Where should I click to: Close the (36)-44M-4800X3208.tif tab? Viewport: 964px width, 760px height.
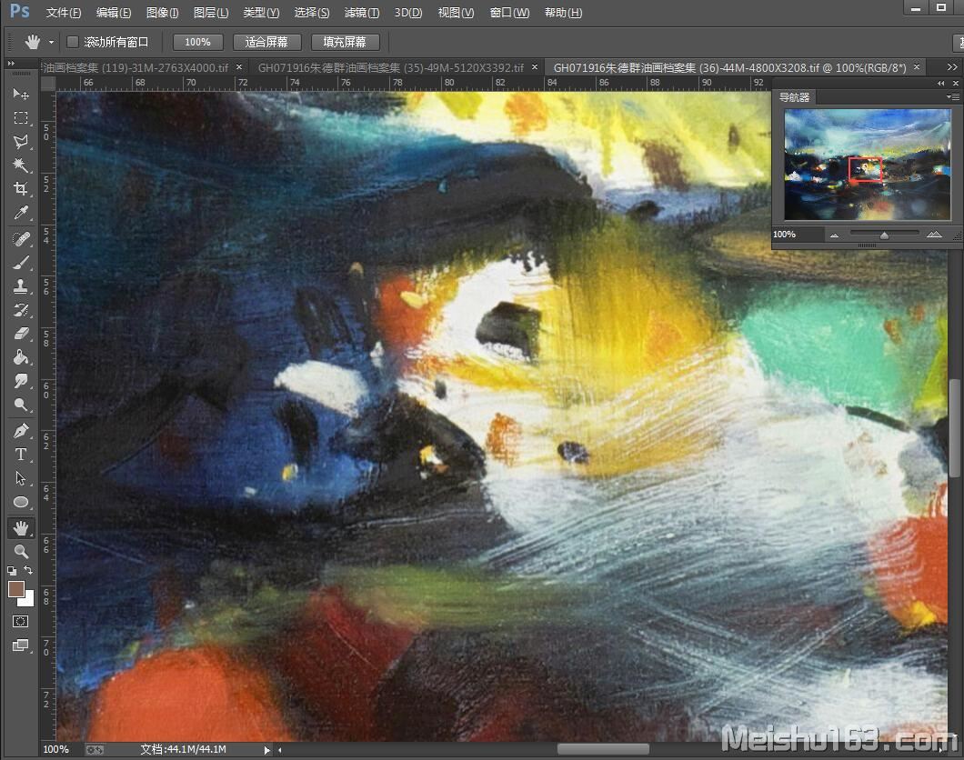917,67
